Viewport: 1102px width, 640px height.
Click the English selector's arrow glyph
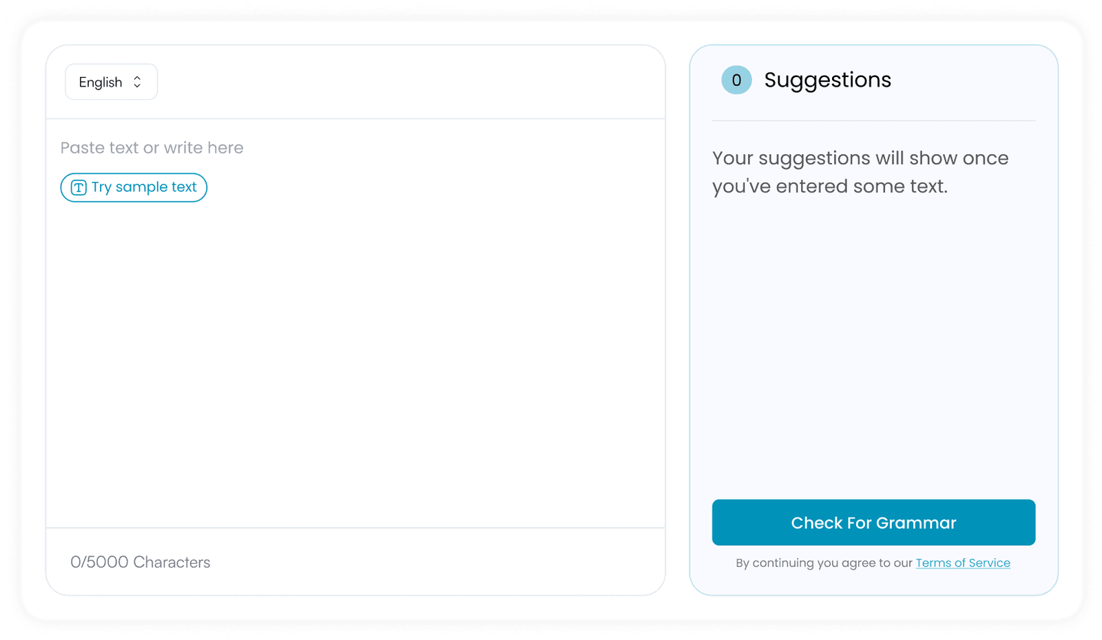click(x=137, y=81)
